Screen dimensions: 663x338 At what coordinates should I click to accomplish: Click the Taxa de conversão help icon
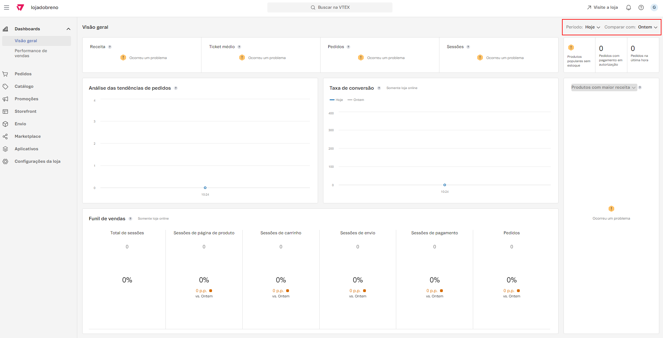click(x=379, y=88)
